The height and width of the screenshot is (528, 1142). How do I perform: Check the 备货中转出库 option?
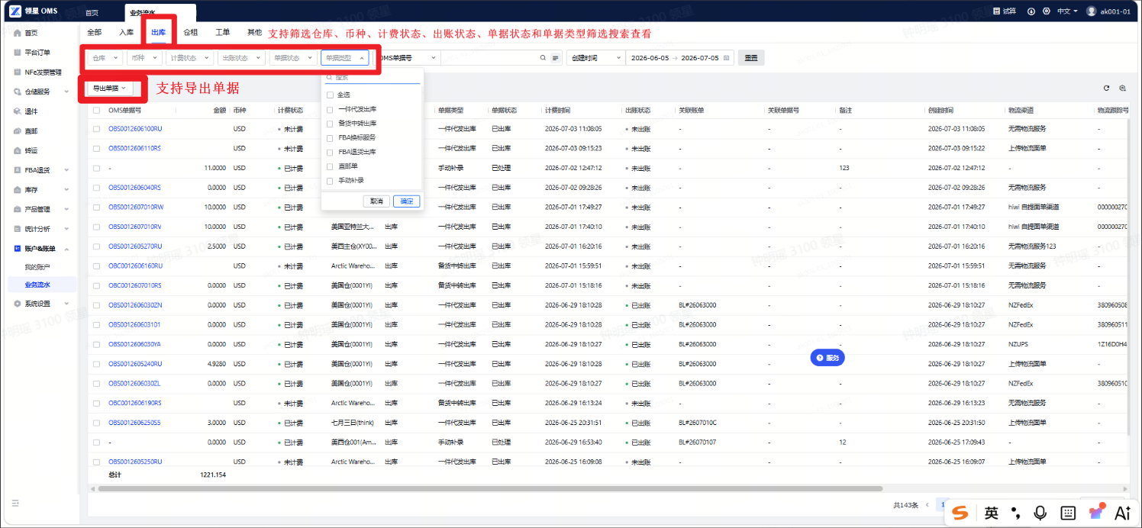click(330, 124)
